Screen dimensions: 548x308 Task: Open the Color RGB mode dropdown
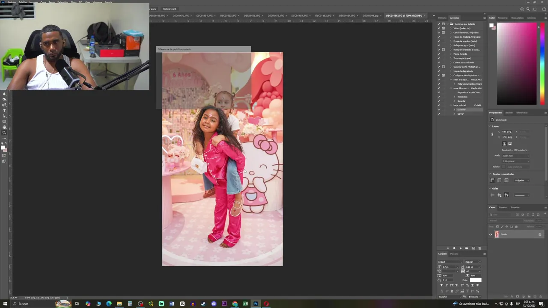515,156
